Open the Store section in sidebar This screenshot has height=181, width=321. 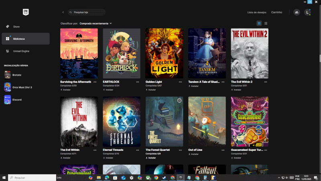16,27
